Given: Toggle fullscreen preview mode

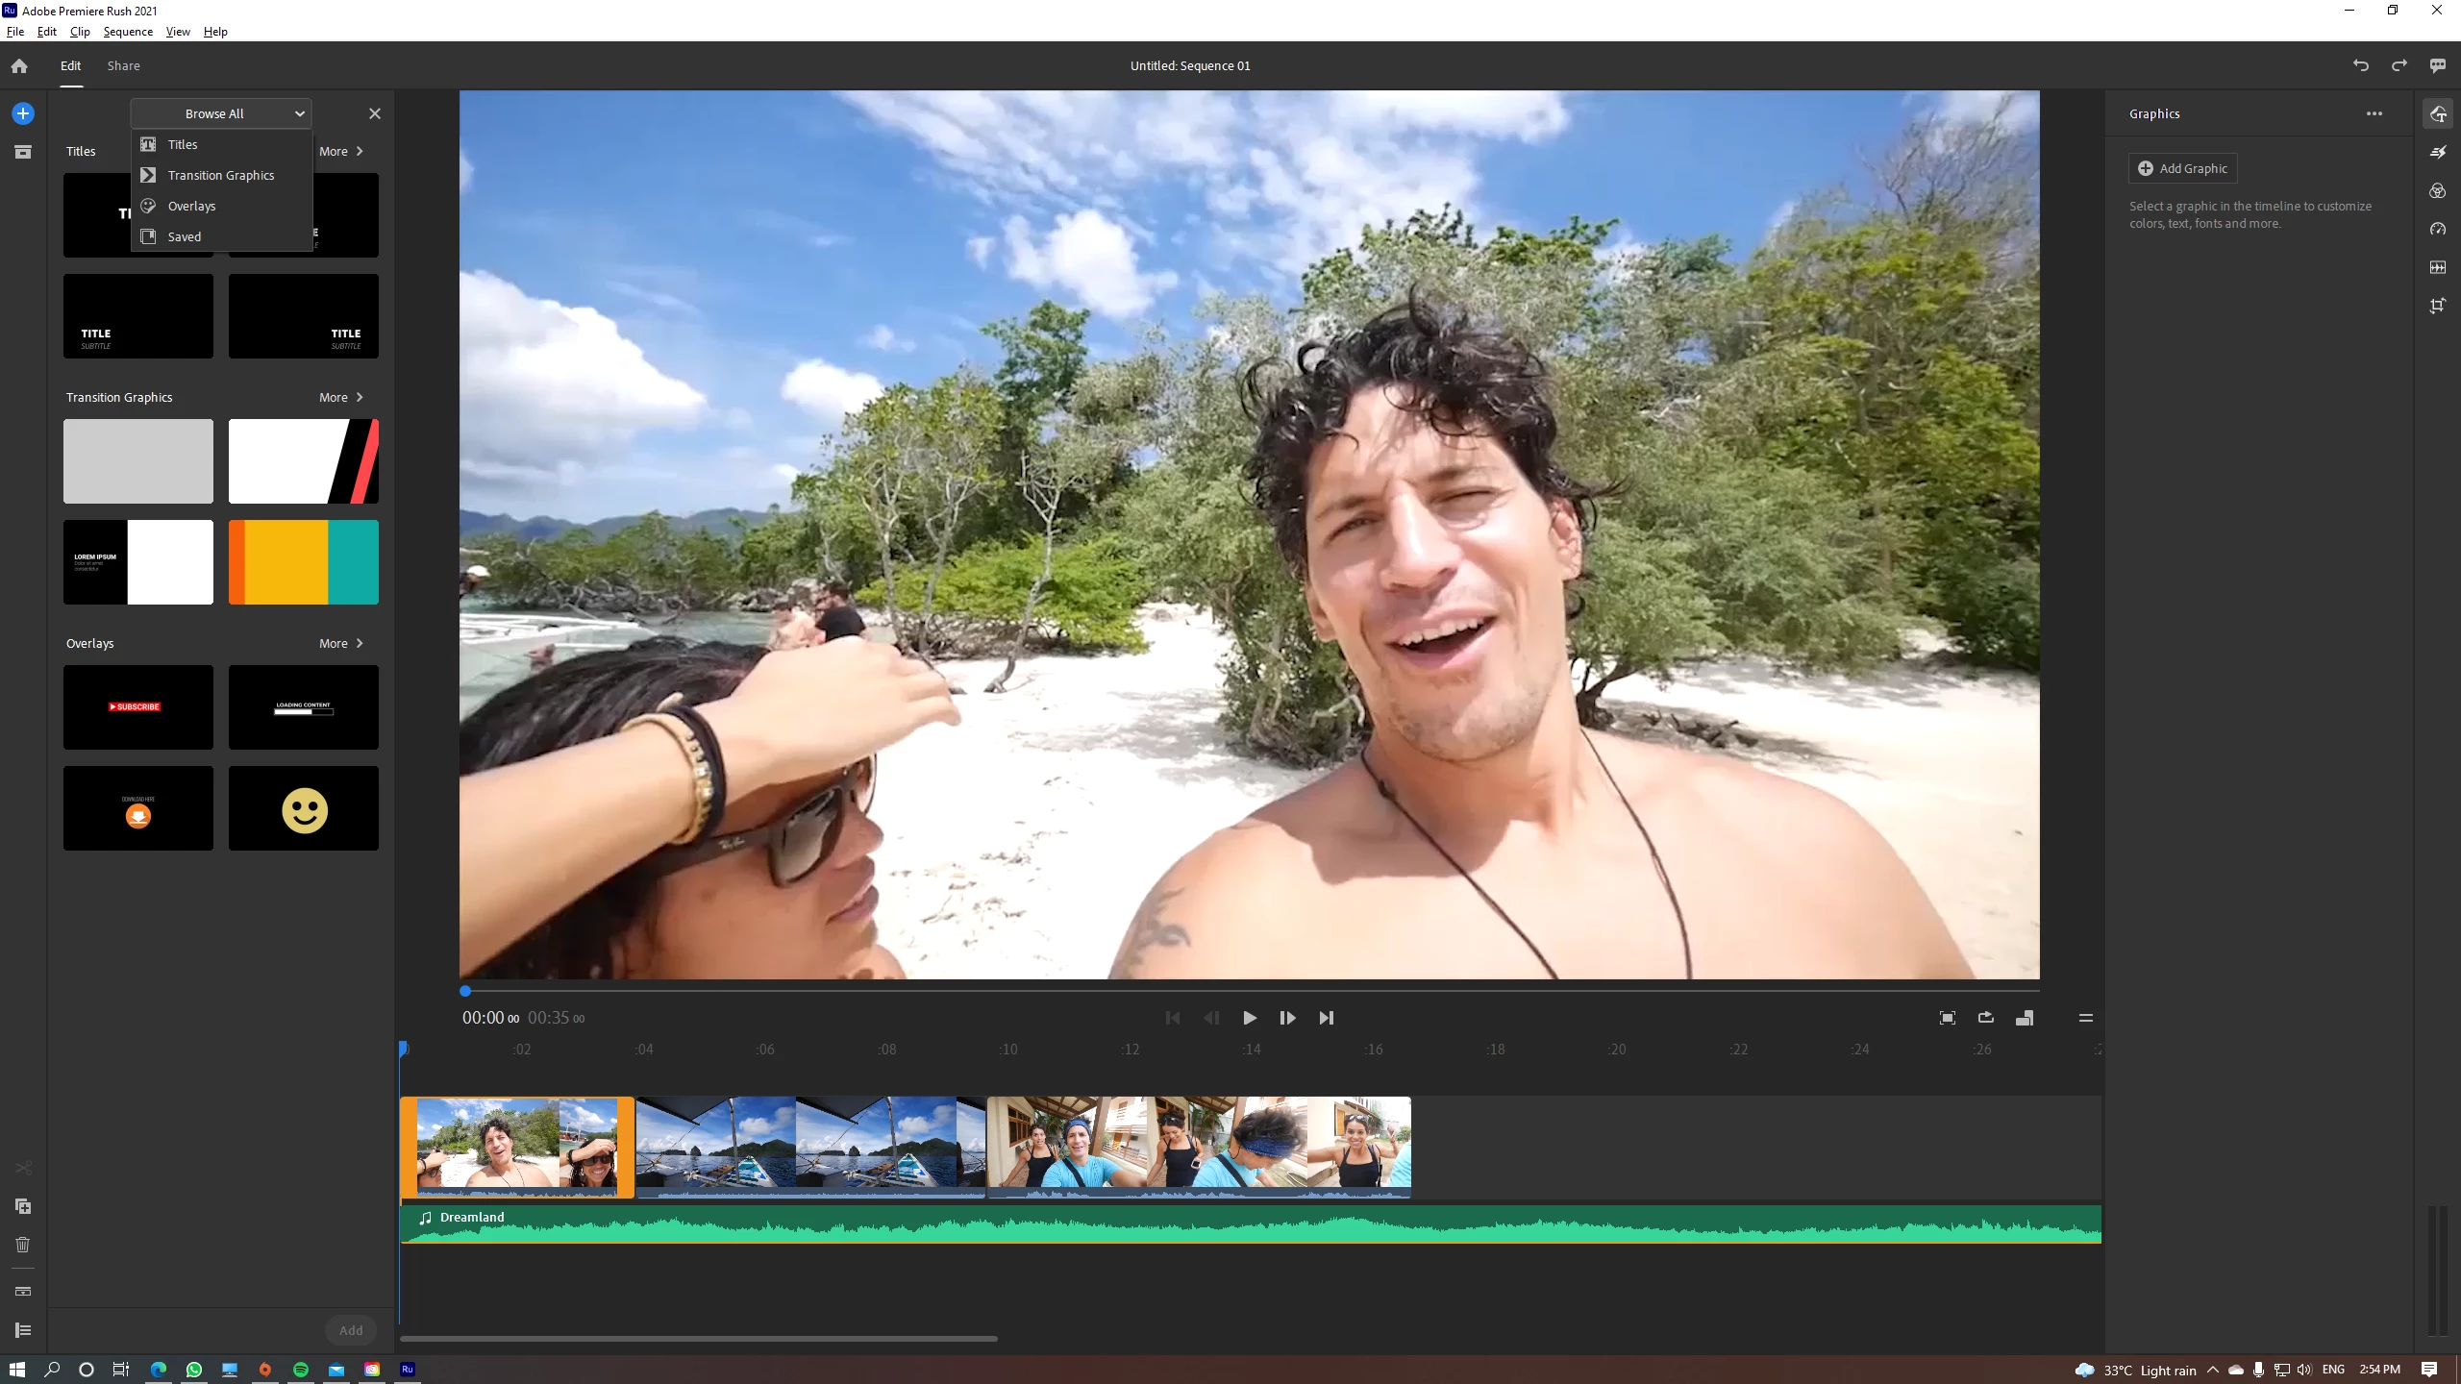Looking at the screenshot, I should (x=1947, y=1018).
